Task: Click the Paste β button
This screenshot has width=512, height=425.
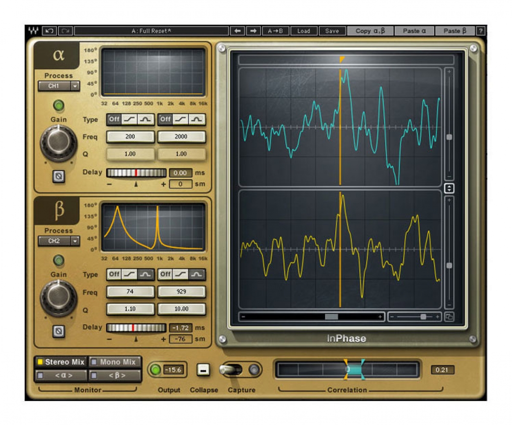Action: (x=455, y=31)
